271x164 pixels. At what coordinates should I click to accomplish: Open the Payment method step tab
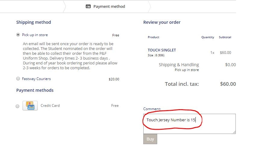105,7
